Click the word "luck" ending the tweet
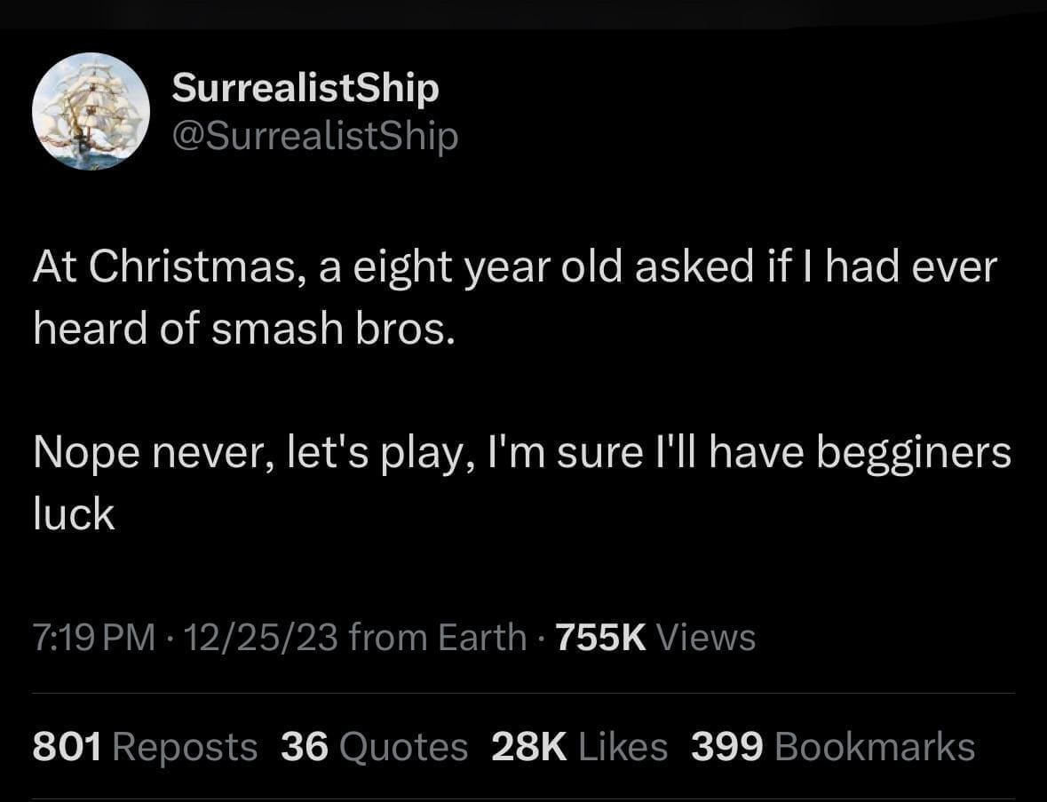This screenshot has width=1047, height=802. pyautogui.click(x=74, y=515)
